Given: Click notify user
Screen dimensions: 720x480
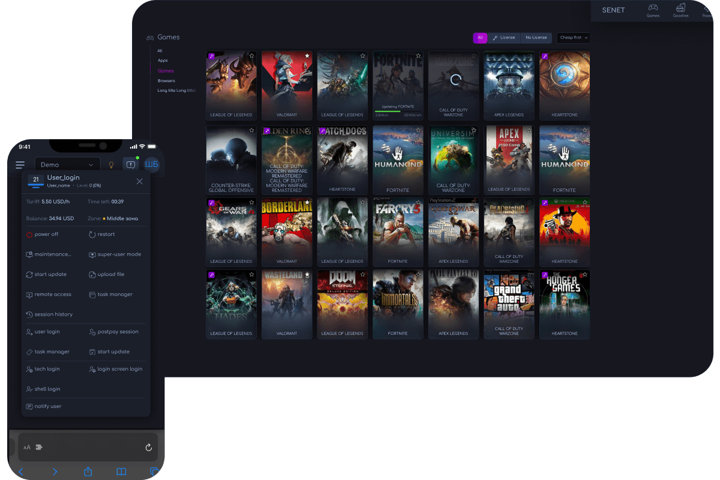Looking at the screenshot, I should click(44, 406).
